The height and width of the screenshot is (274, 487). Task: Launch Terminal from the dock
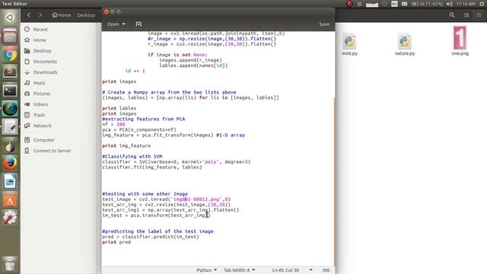tap(10, 91)
